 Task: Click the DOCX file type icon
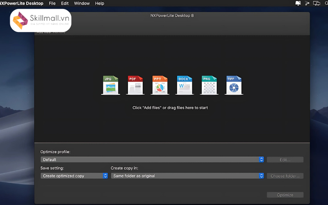pyautogui.click(x=184, y=85)
